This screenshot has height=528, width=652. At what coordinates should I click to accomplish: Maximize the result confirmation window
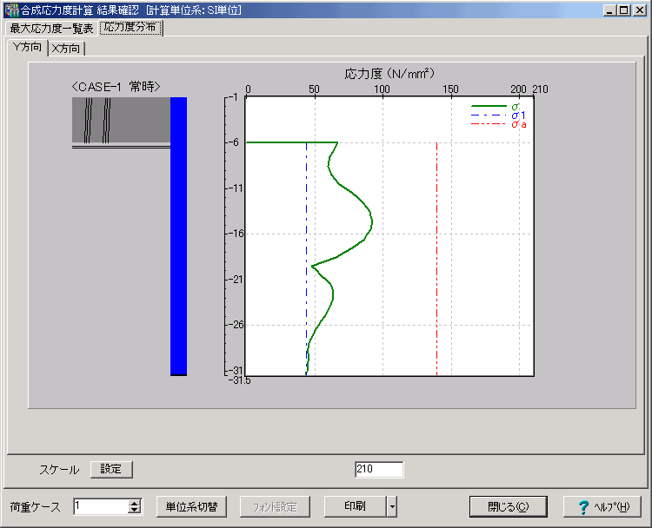click(x=622, y=10)
